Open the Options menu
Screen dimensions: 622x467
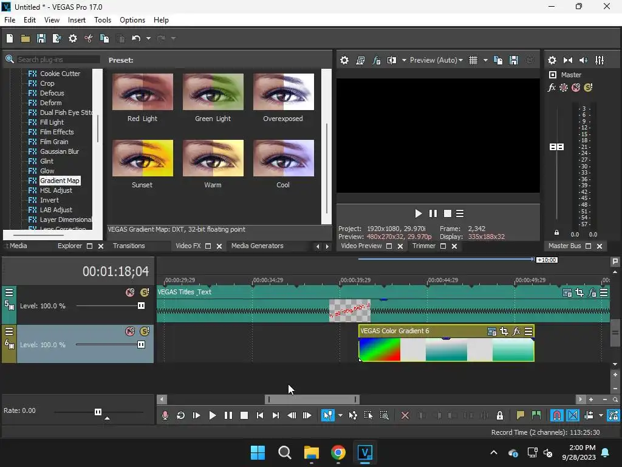(132, 20)
